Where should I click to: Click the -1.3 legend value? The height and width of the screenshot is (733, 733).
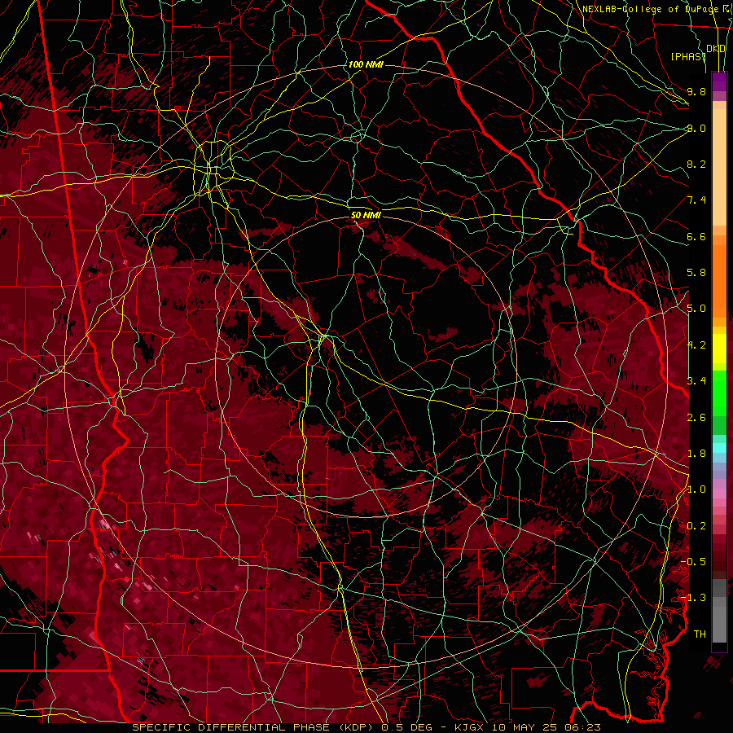(693, 598)
